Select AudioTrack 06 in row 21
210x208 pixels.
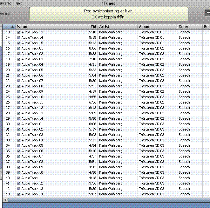pos(32,75)
